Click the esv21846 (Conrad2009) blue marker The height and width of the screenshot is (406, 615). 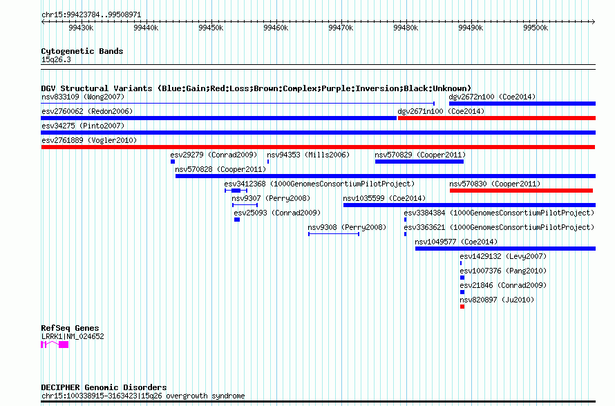462,292
